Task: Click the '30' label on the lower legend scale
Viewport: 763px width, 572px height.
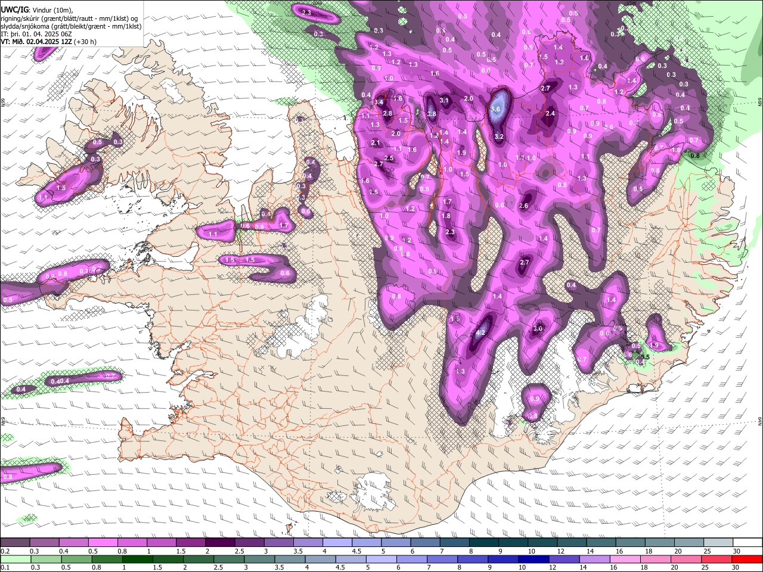Action: click(x=737, y=567)
